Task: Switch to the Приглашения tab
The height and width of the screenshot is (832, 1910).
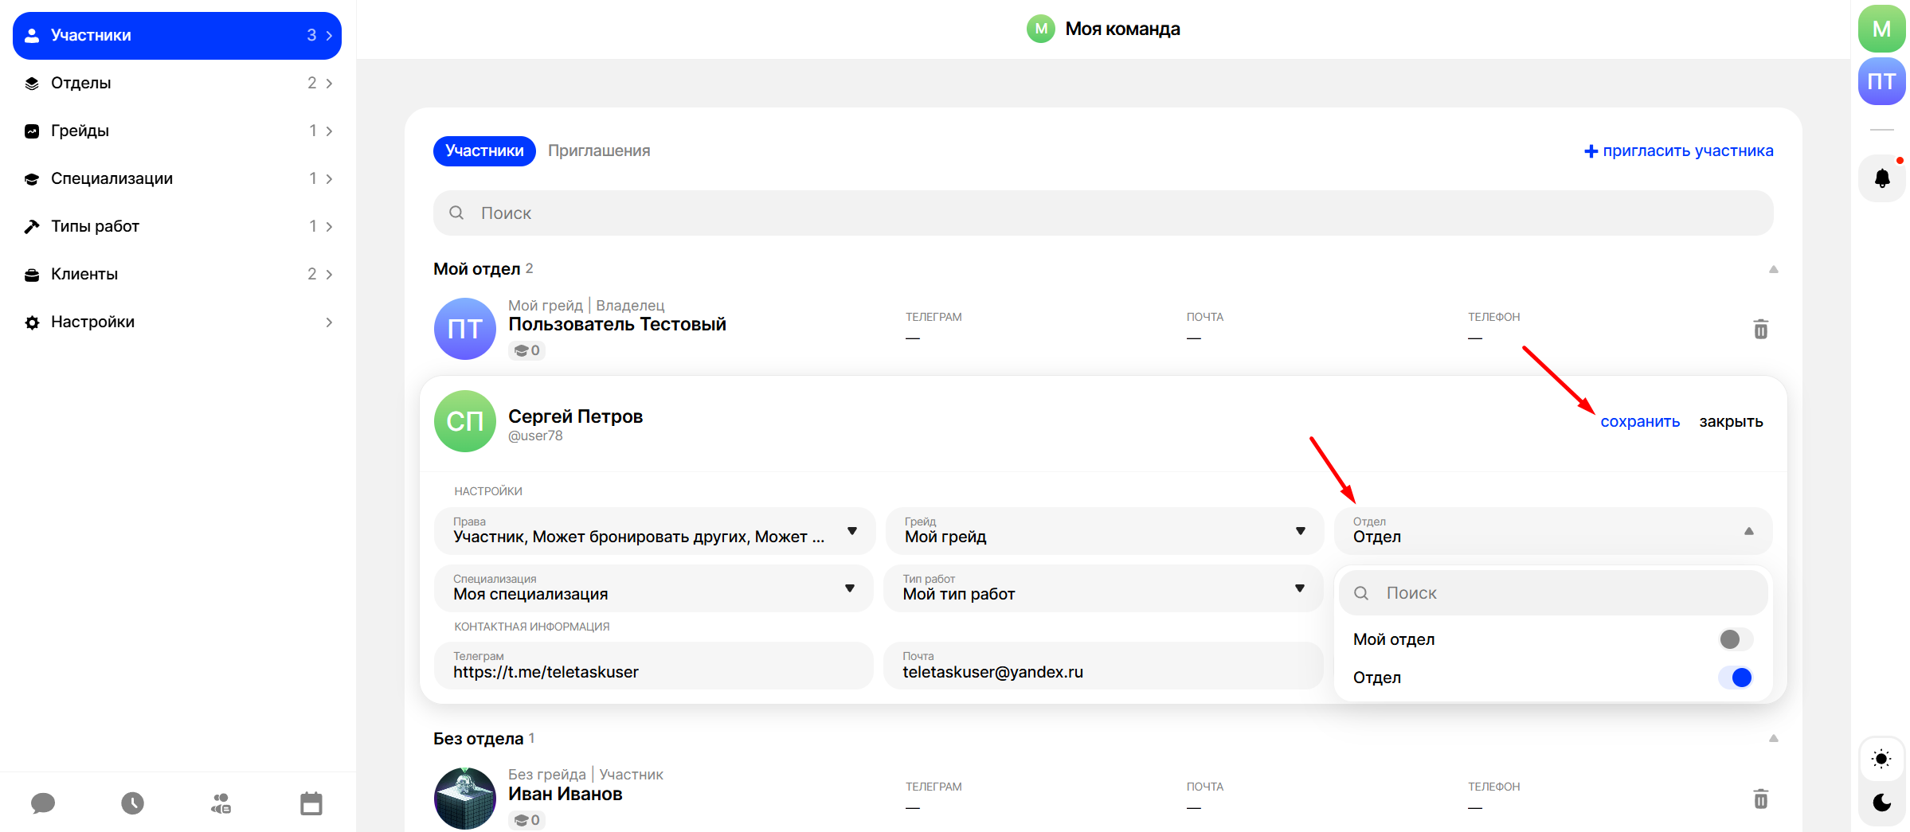Action: pos(599,151)
